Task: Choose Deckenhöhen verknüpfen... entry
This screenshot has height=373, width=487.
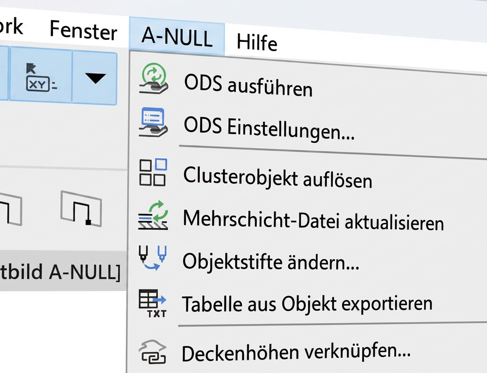Action: [296, 351]
